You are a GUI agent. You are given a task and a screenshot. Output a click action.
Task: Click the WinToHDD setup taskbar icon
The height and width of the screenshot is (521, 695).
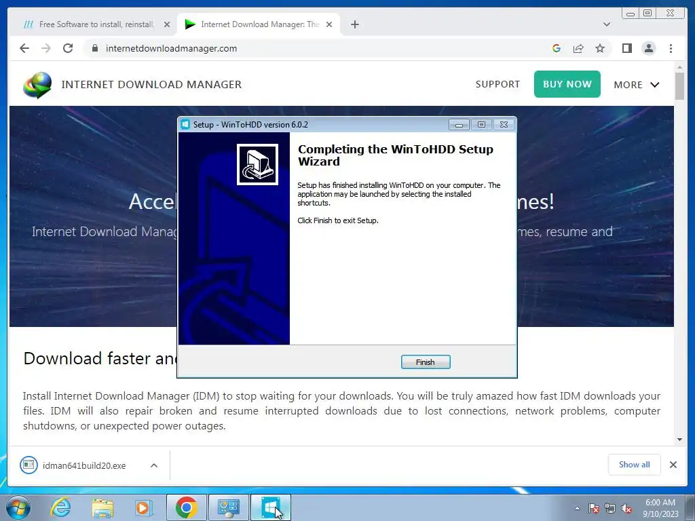click(270, 507)
